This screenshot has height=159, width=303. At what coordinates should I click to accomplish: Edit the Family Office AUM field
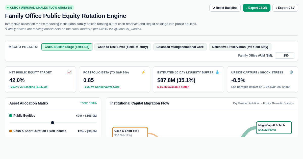[x=285, y=56]
